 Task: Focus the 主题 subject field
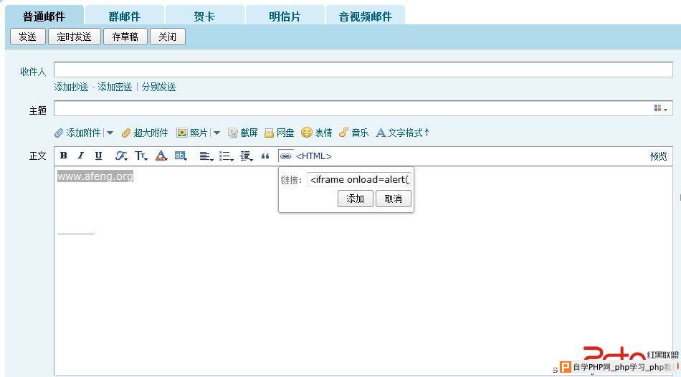[363, 108]
